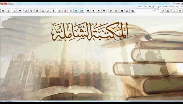
Task: Open search with the binoculars icon
Action: (x=121, y=11)
